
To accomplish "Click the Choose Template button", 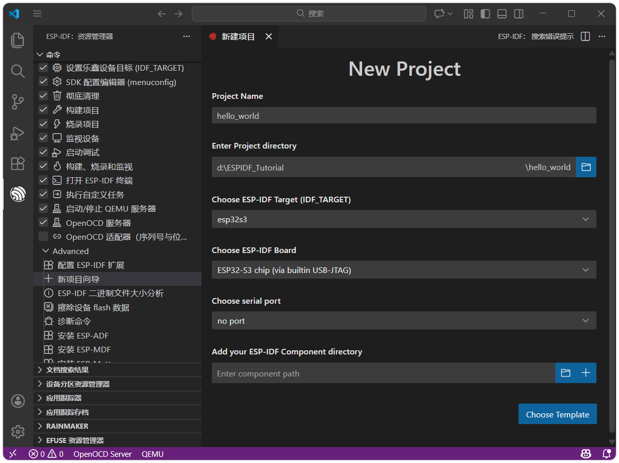I will point(557,414).
